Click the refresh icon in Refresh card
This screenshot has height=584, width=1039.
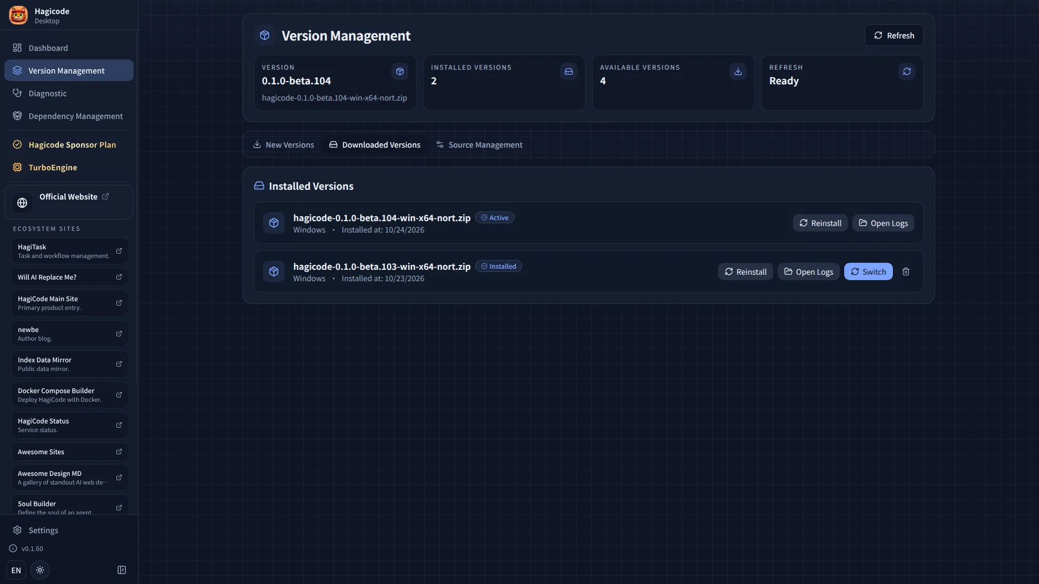coord(907,71)
